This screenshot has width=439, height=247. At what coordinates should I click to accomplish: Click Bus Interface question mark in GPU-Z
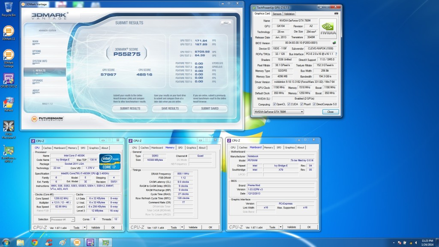(336, 54)
